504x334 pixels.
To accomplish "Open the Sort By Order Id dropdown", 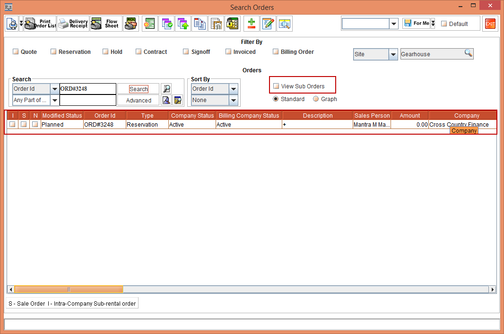I will [x=233, y=89].
